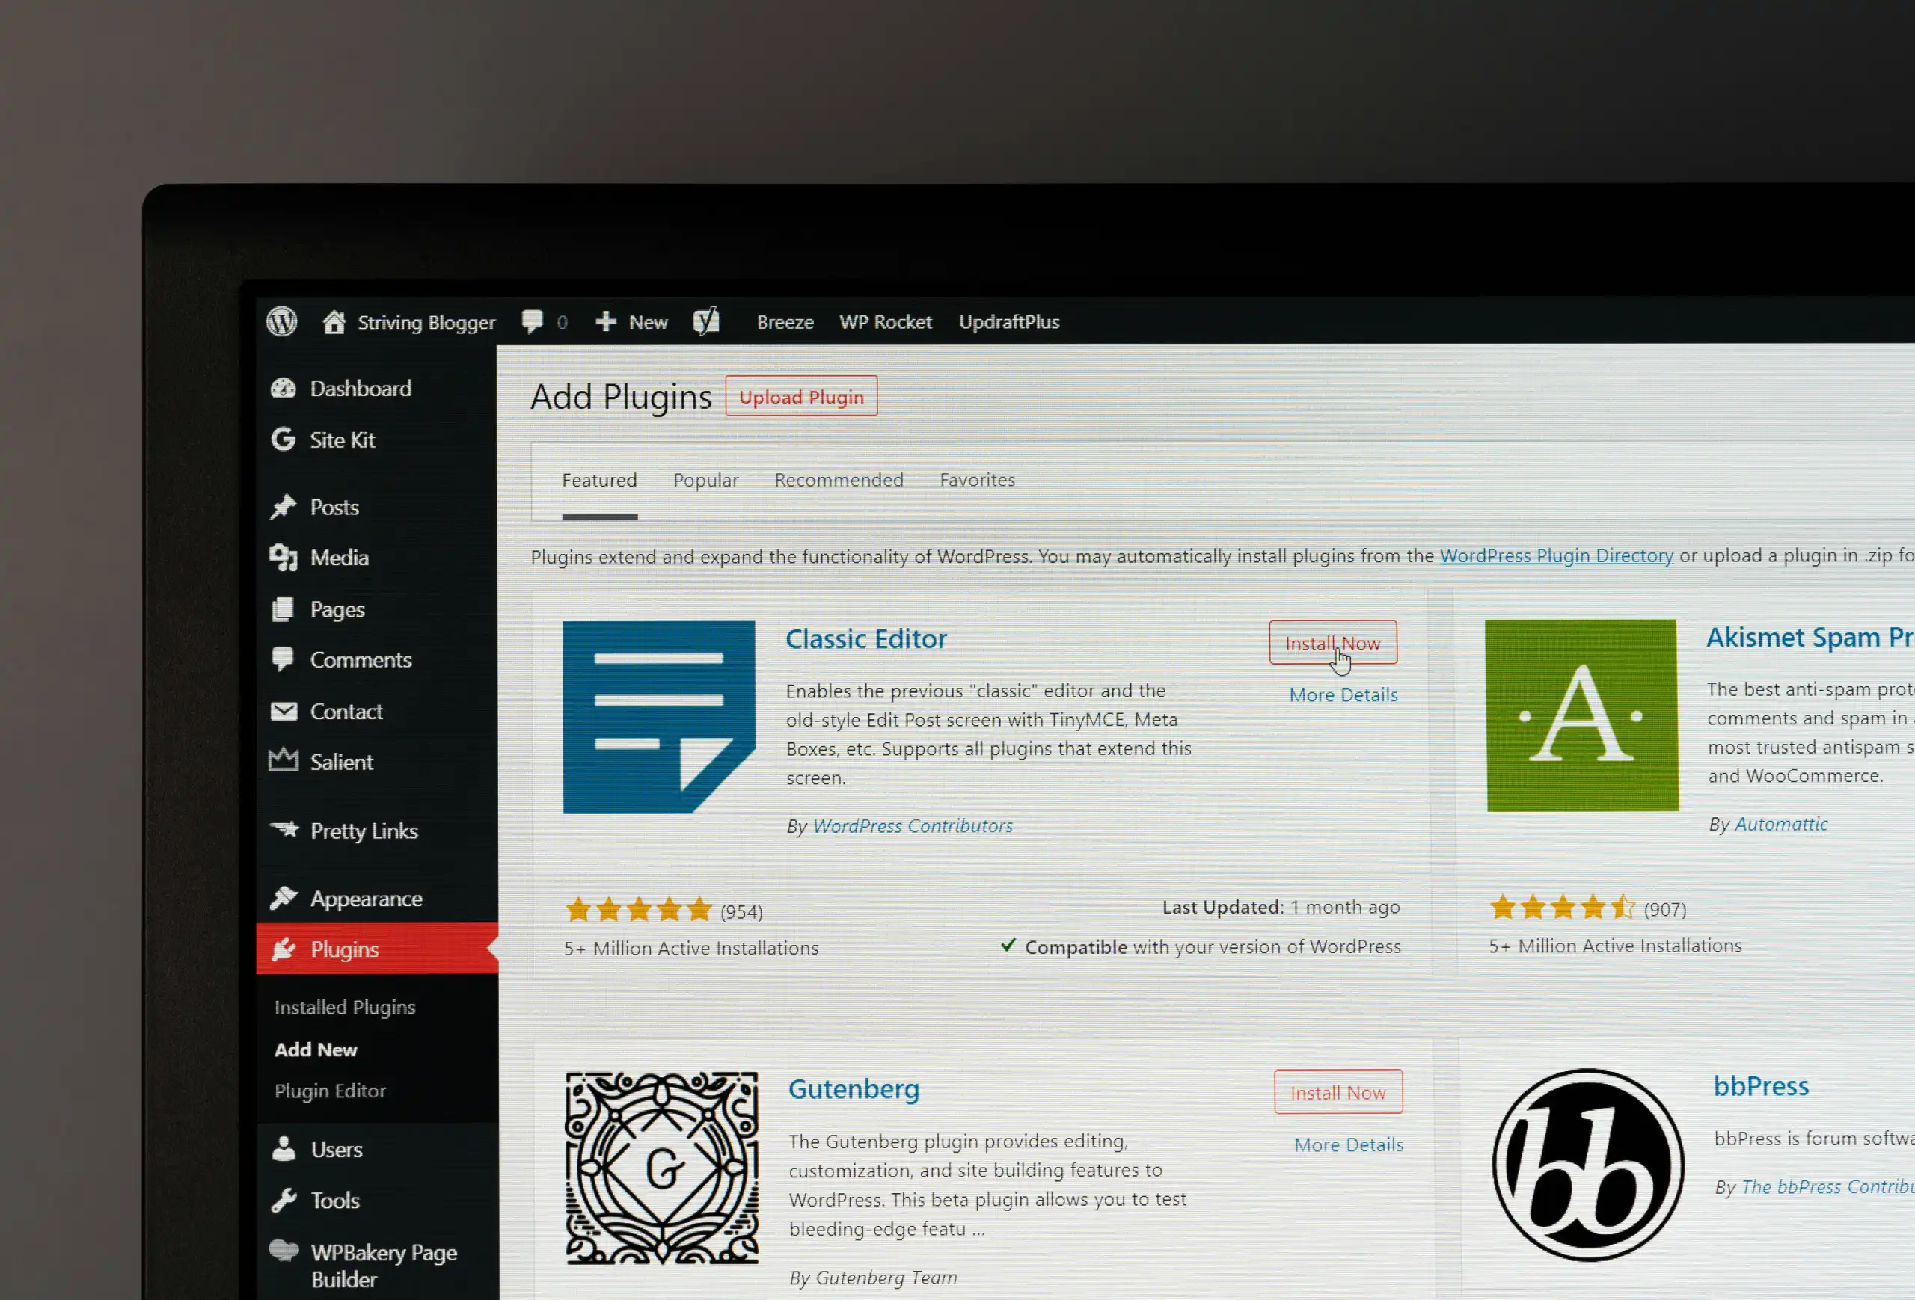
Task: Open the Users icon in sidebar
Action: click(284, 1148)
